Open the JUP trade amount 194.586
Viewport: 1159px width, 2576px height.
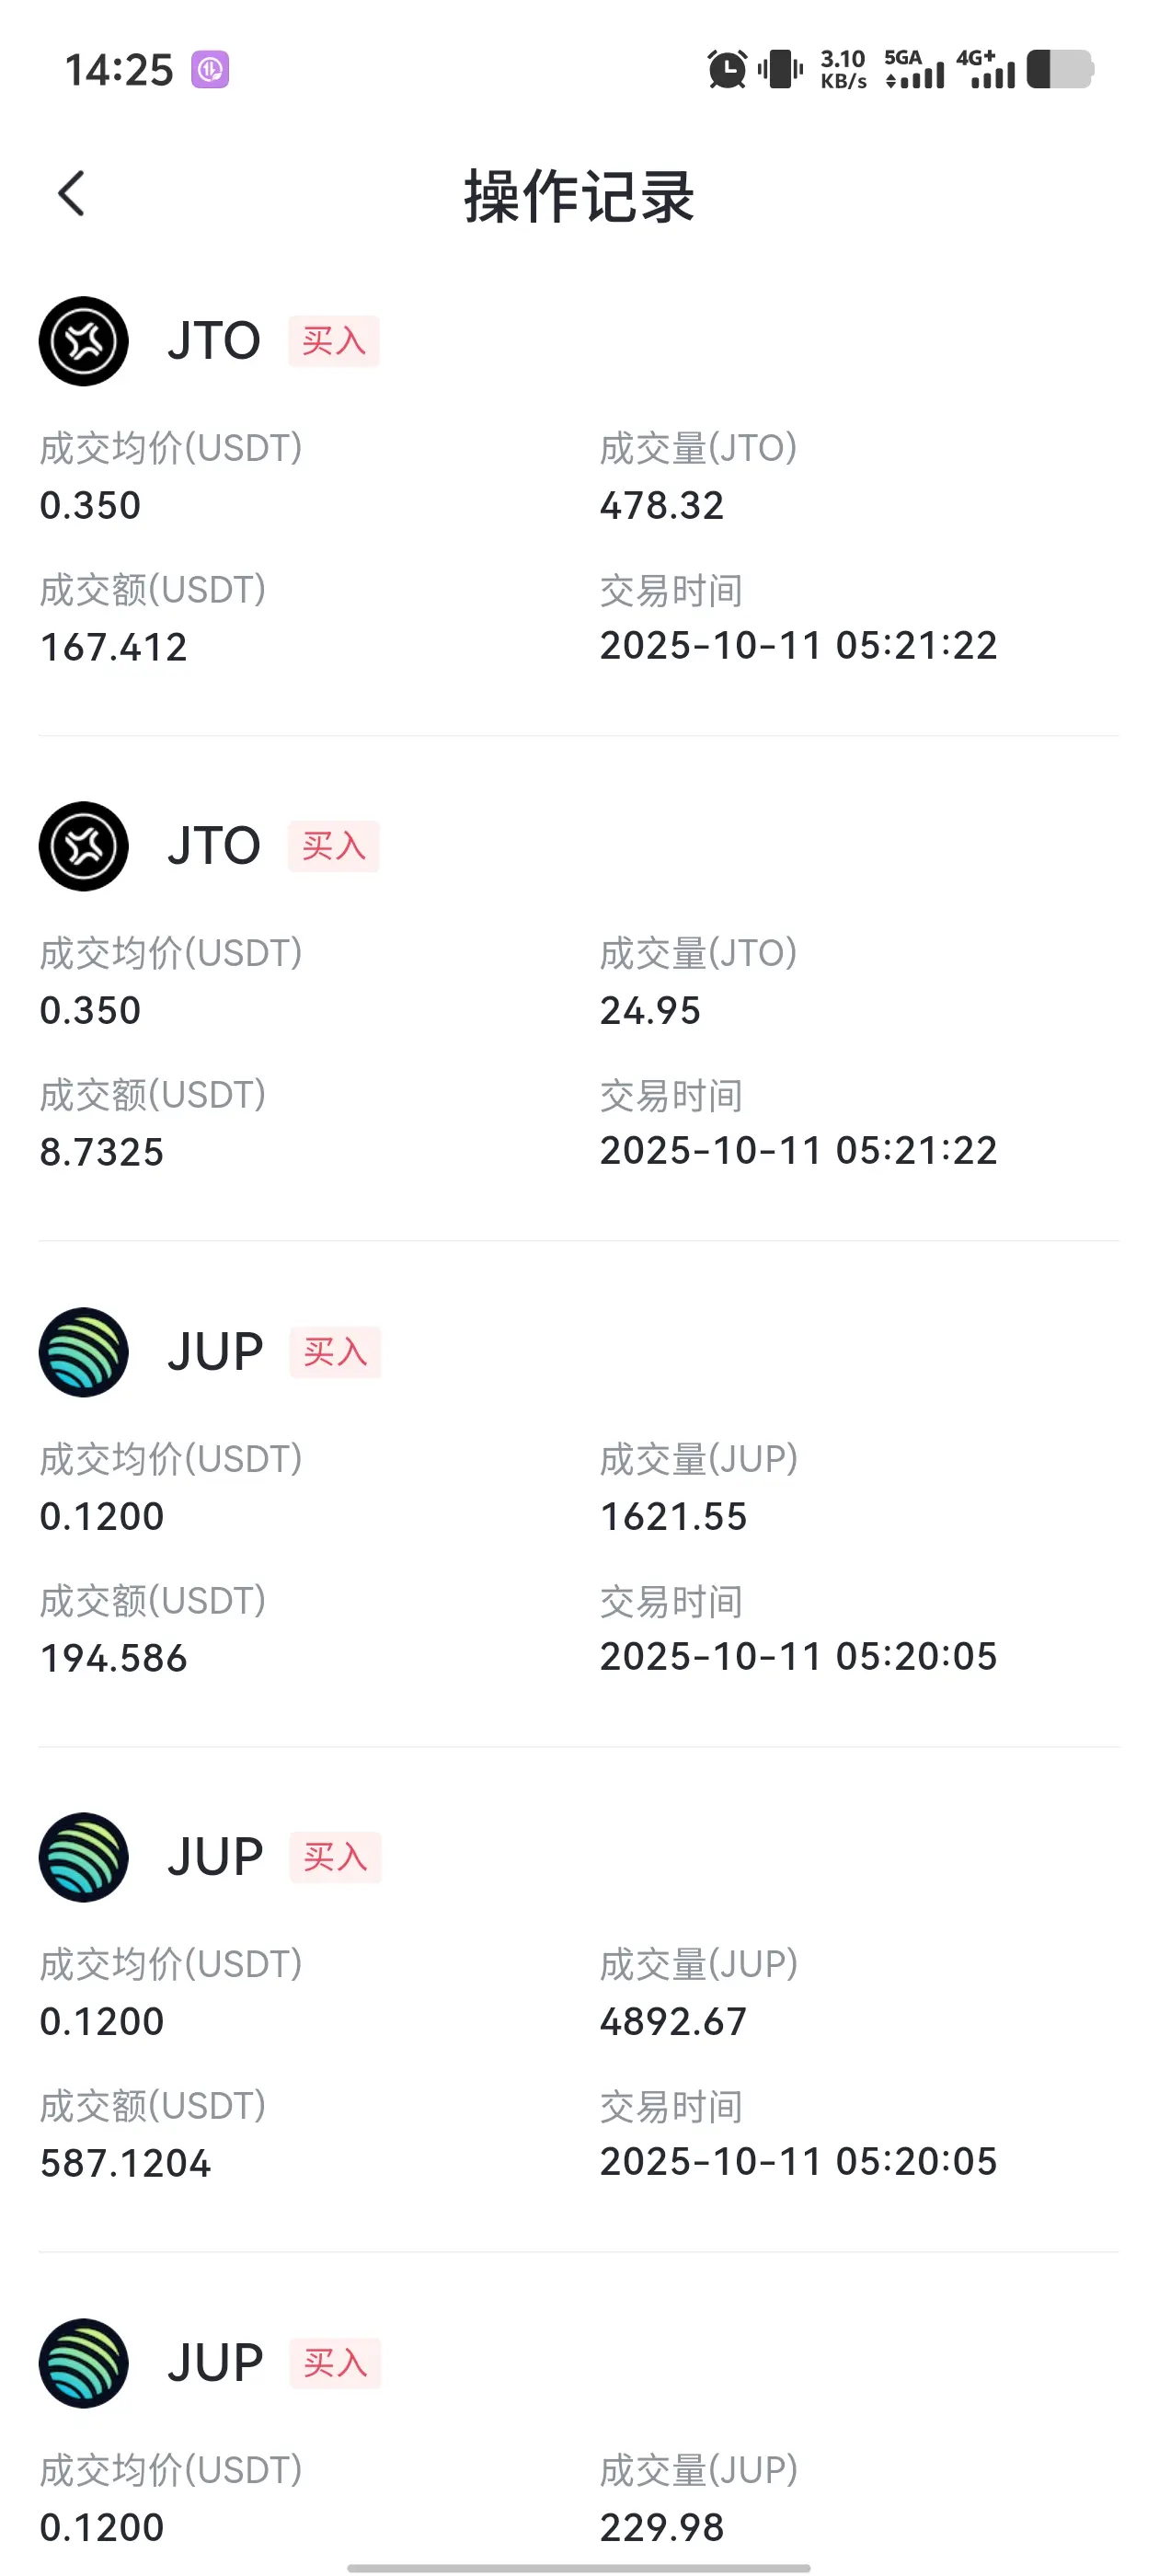[113, 1658]
